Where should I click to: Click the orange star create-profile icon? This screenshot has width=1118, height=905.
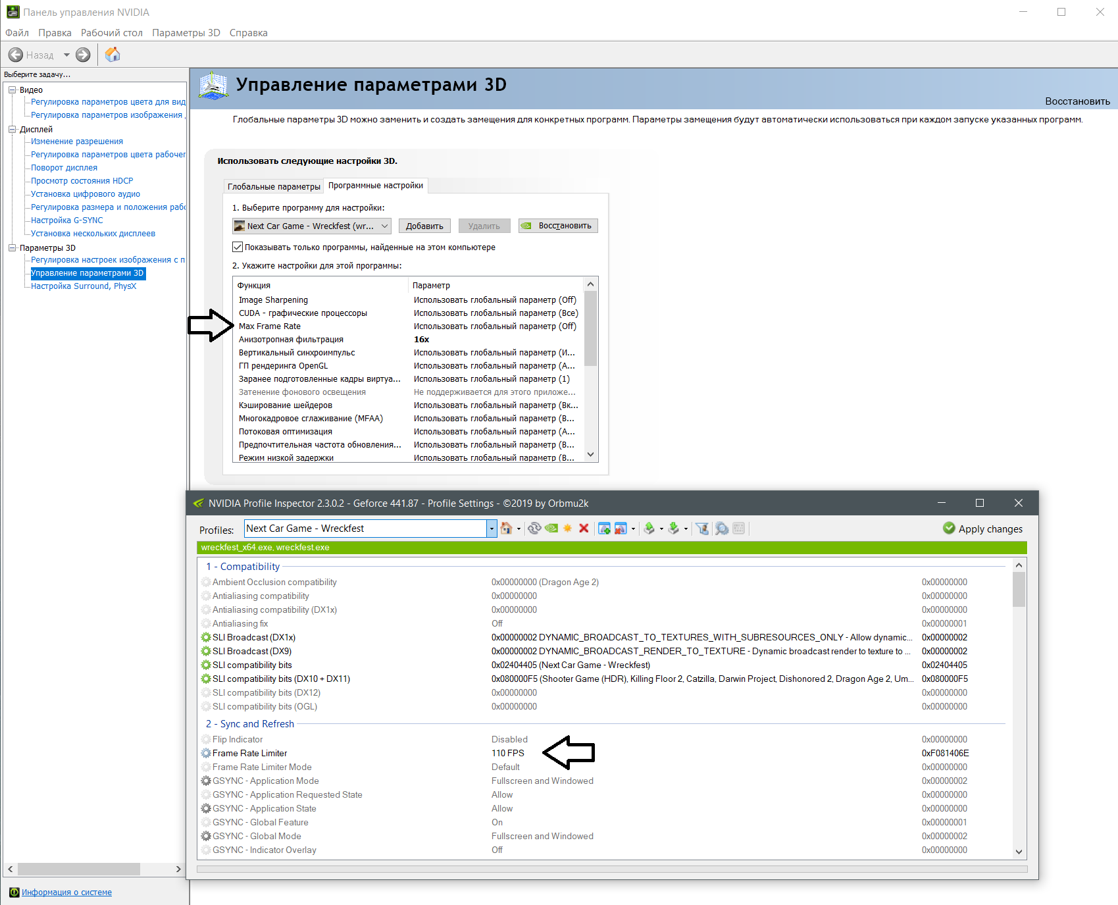567,529
